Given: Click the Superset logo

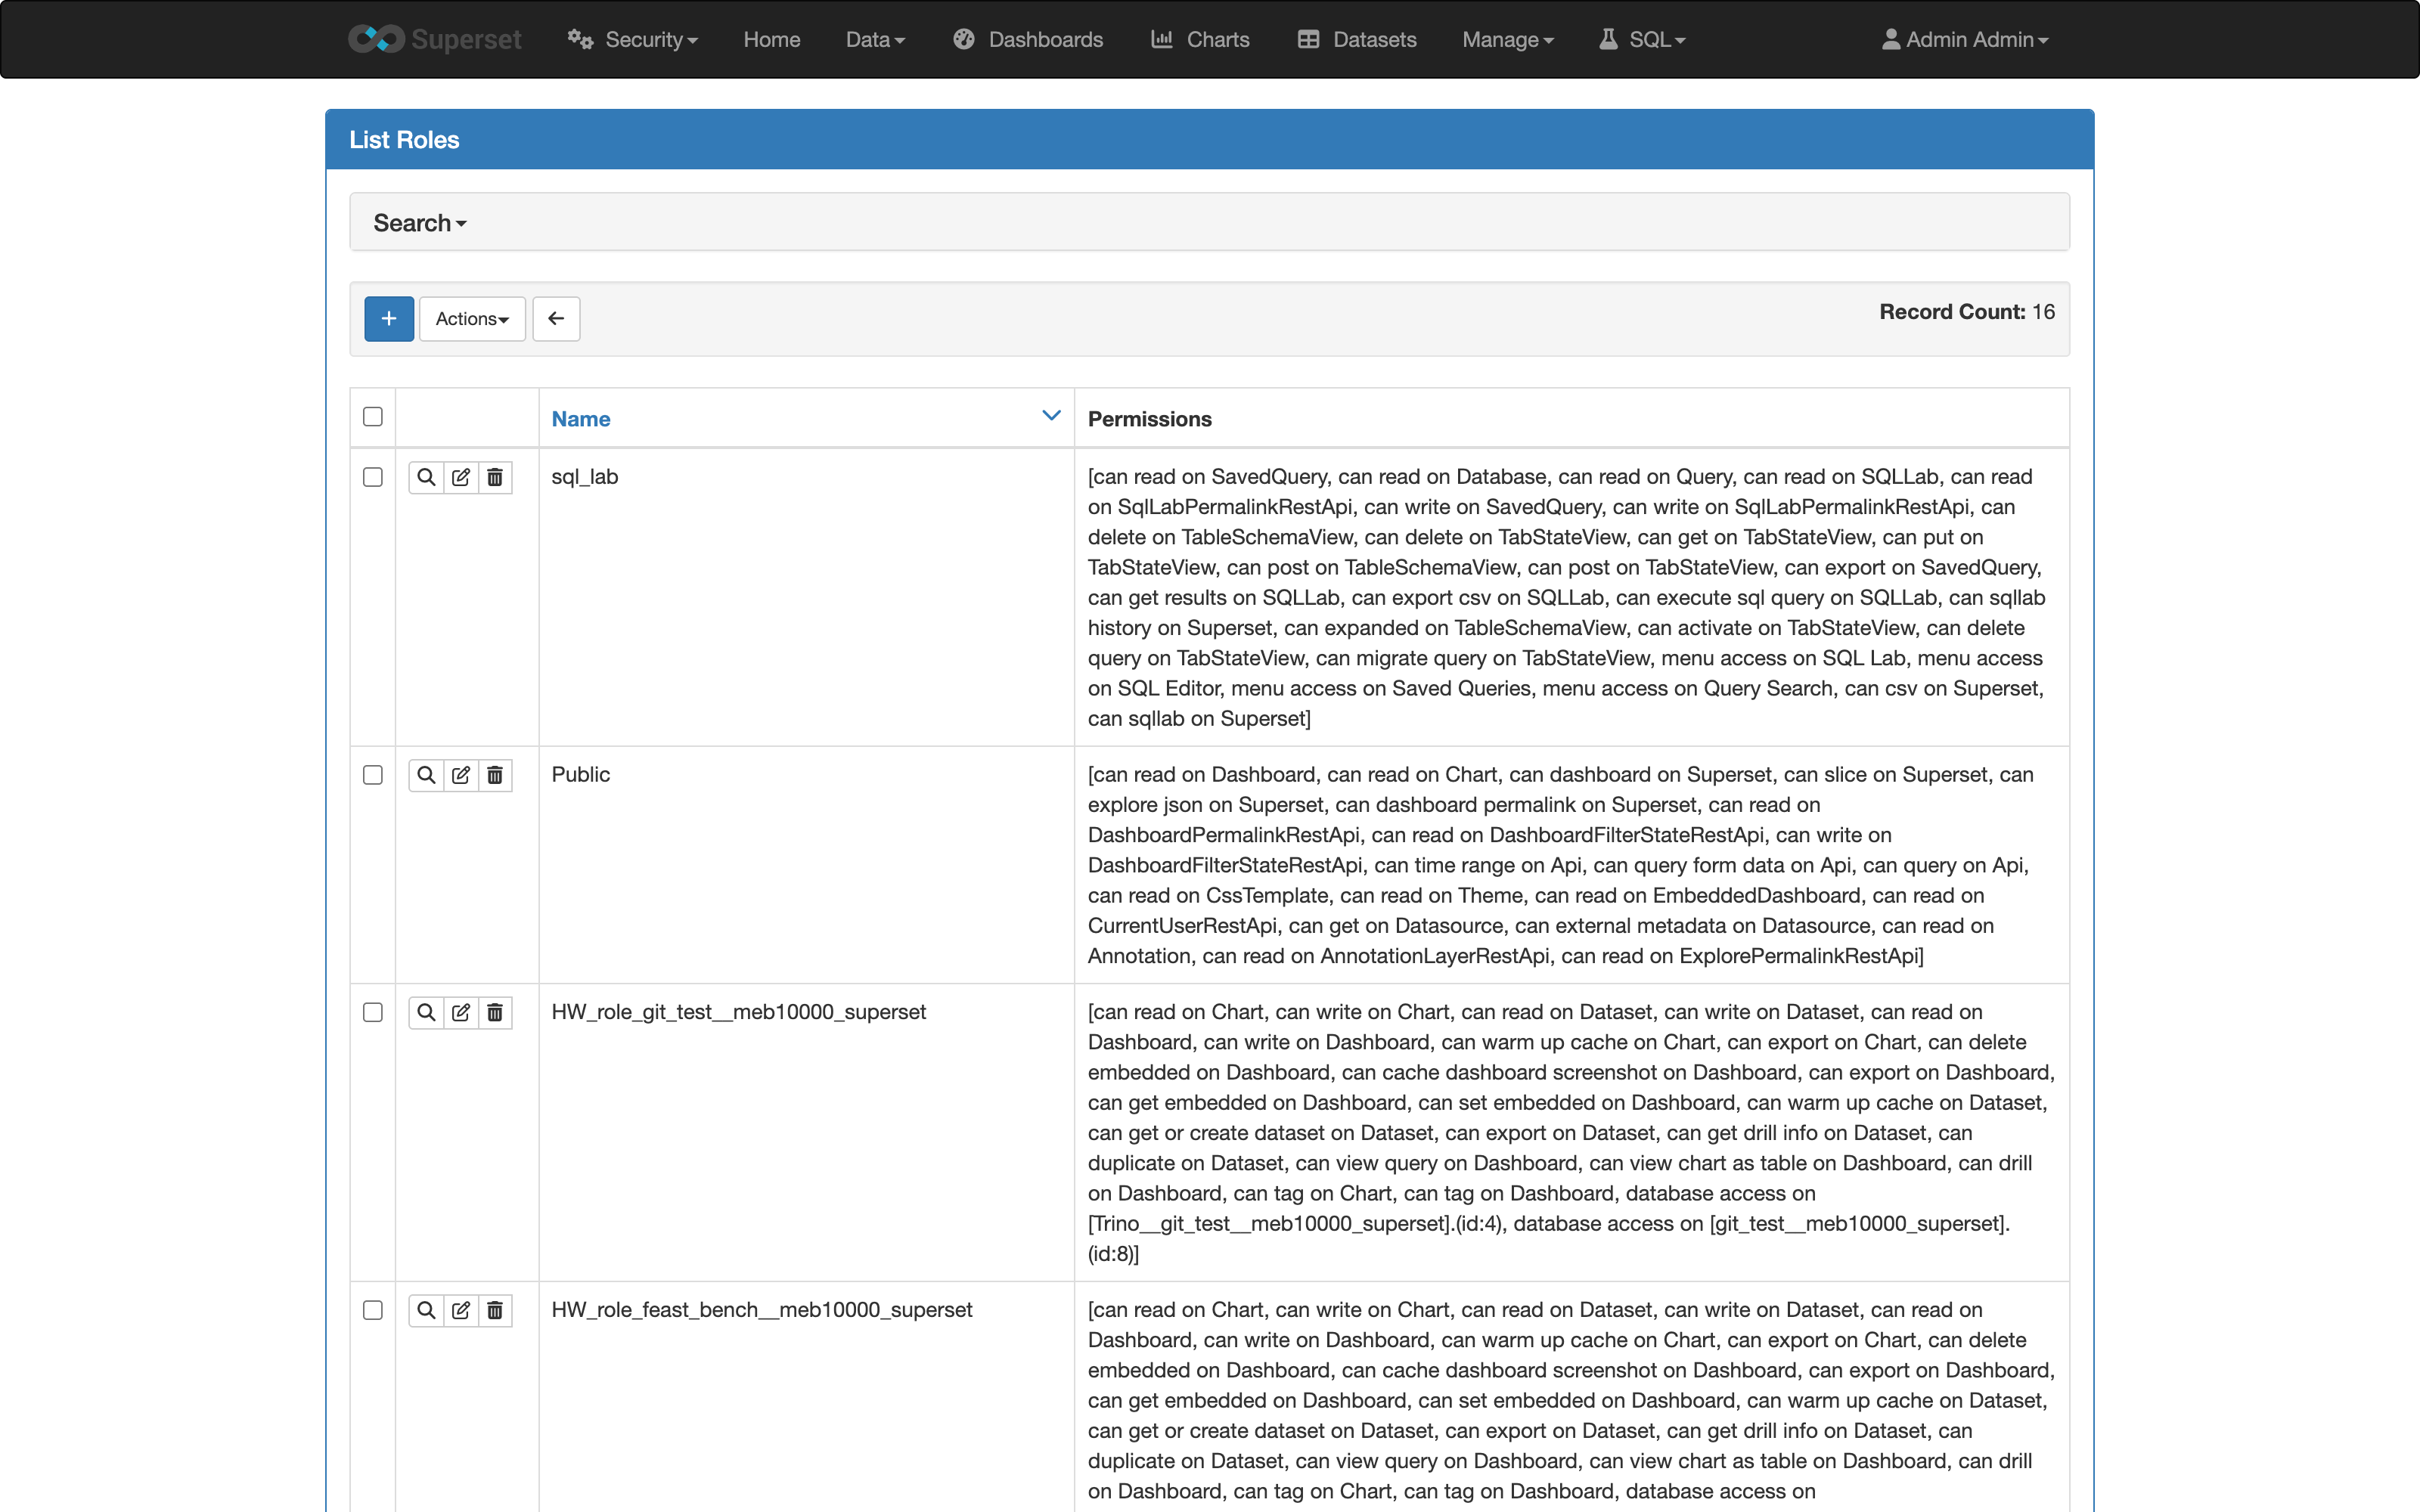Looking at the screenshot, I should [x=435, y=39].
